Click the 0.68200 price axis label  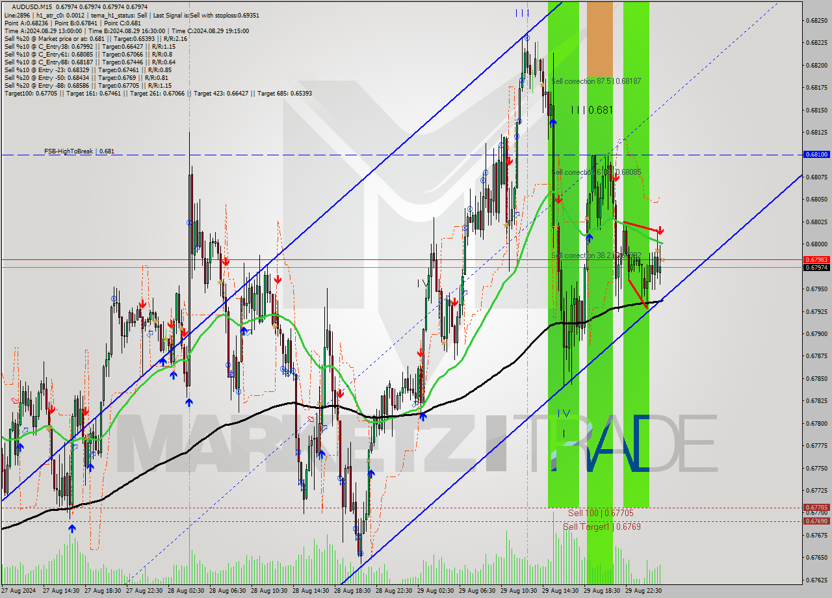pos(816,65)
